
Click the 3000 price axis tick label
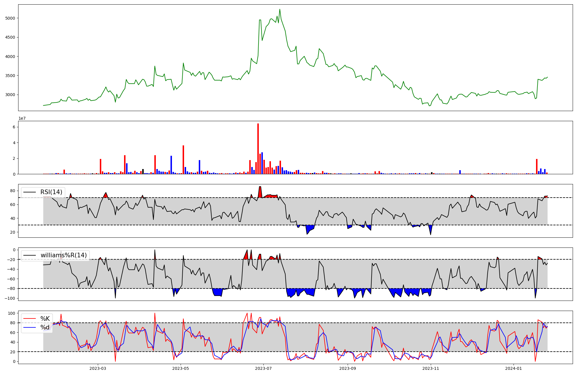point(10,95)
